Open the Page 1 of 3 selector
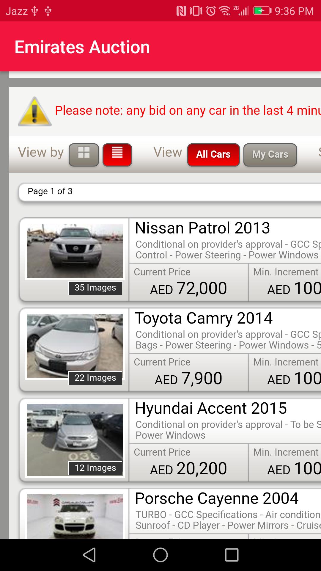Screen dimensions: 321x571 click(170, 192)
